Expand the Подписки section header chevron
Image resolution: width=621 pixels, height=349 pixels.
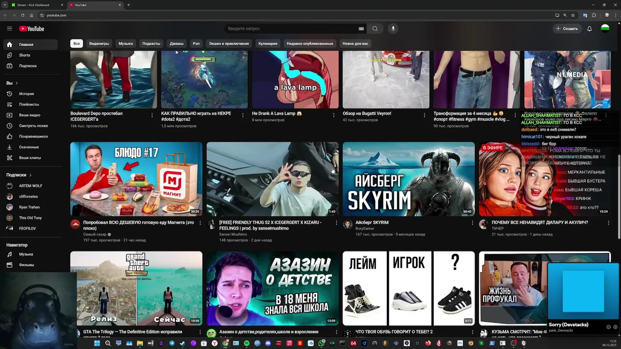pos(30,175)
